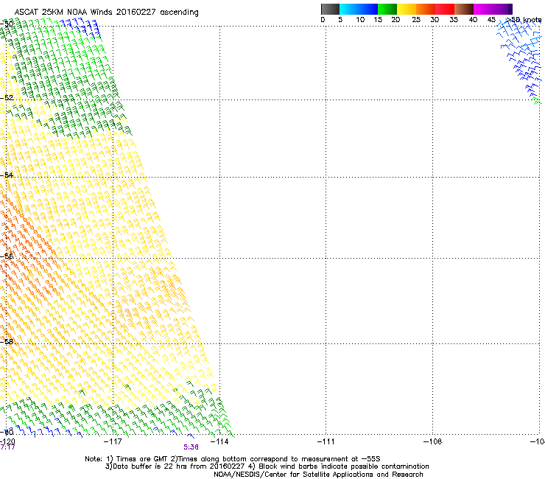Click the '-52' latitude axis label
Screen dimensions: 545x479
tap(7, 98)
